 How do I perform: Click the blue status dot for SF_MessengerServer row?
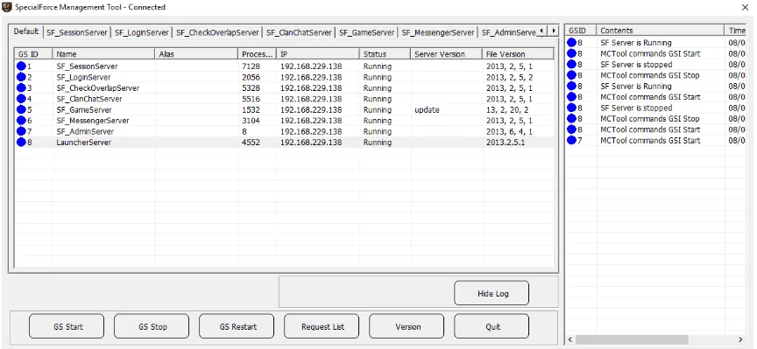click(21, 121)
